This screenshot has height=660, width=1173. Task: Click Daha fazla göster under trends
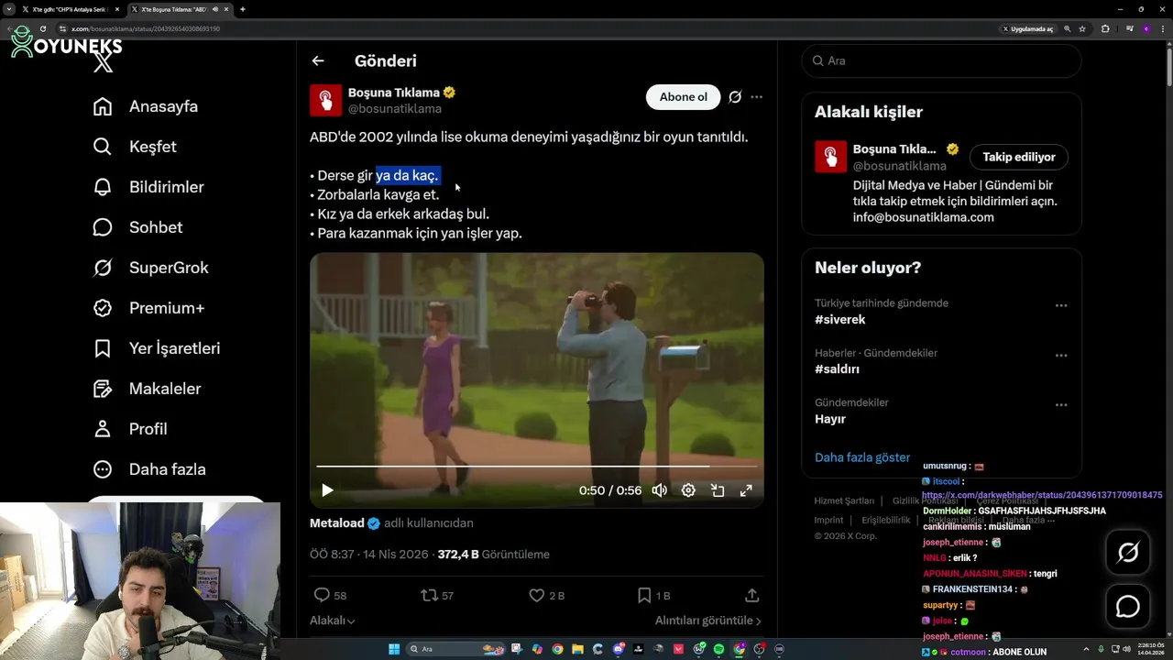pyautogui.click(x=862, y=457)
